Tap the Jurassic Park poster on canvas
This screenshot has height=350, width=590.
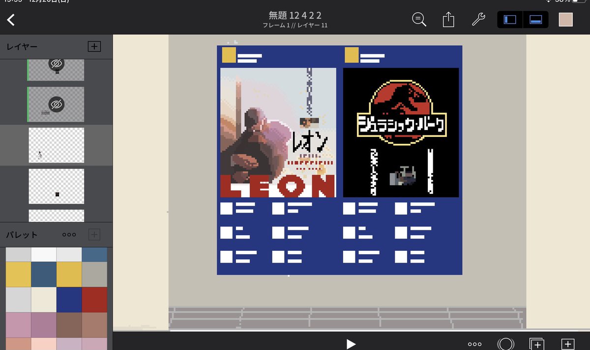[x=401, y=133]
